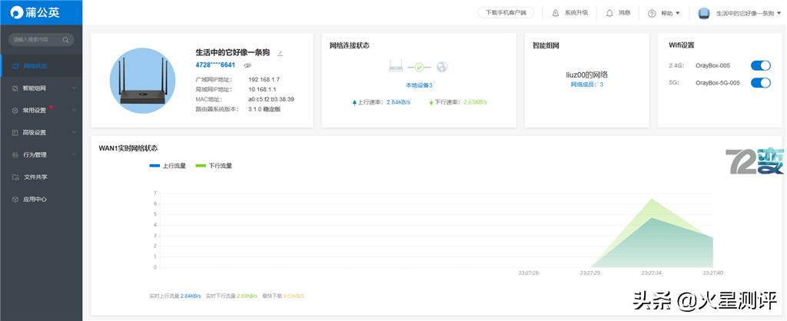Click the 帮助 question mark icon
Viewport: 787px width, 321px height.
pos(652,14)
